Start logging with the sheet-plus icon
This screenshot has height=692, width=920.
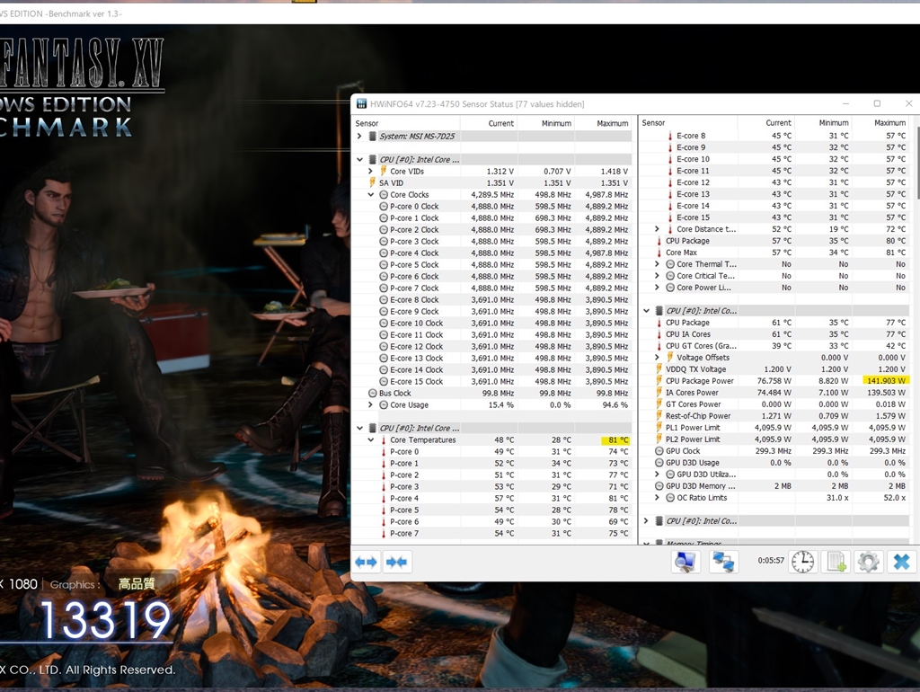pyautogui.click(x=836, y=562)
